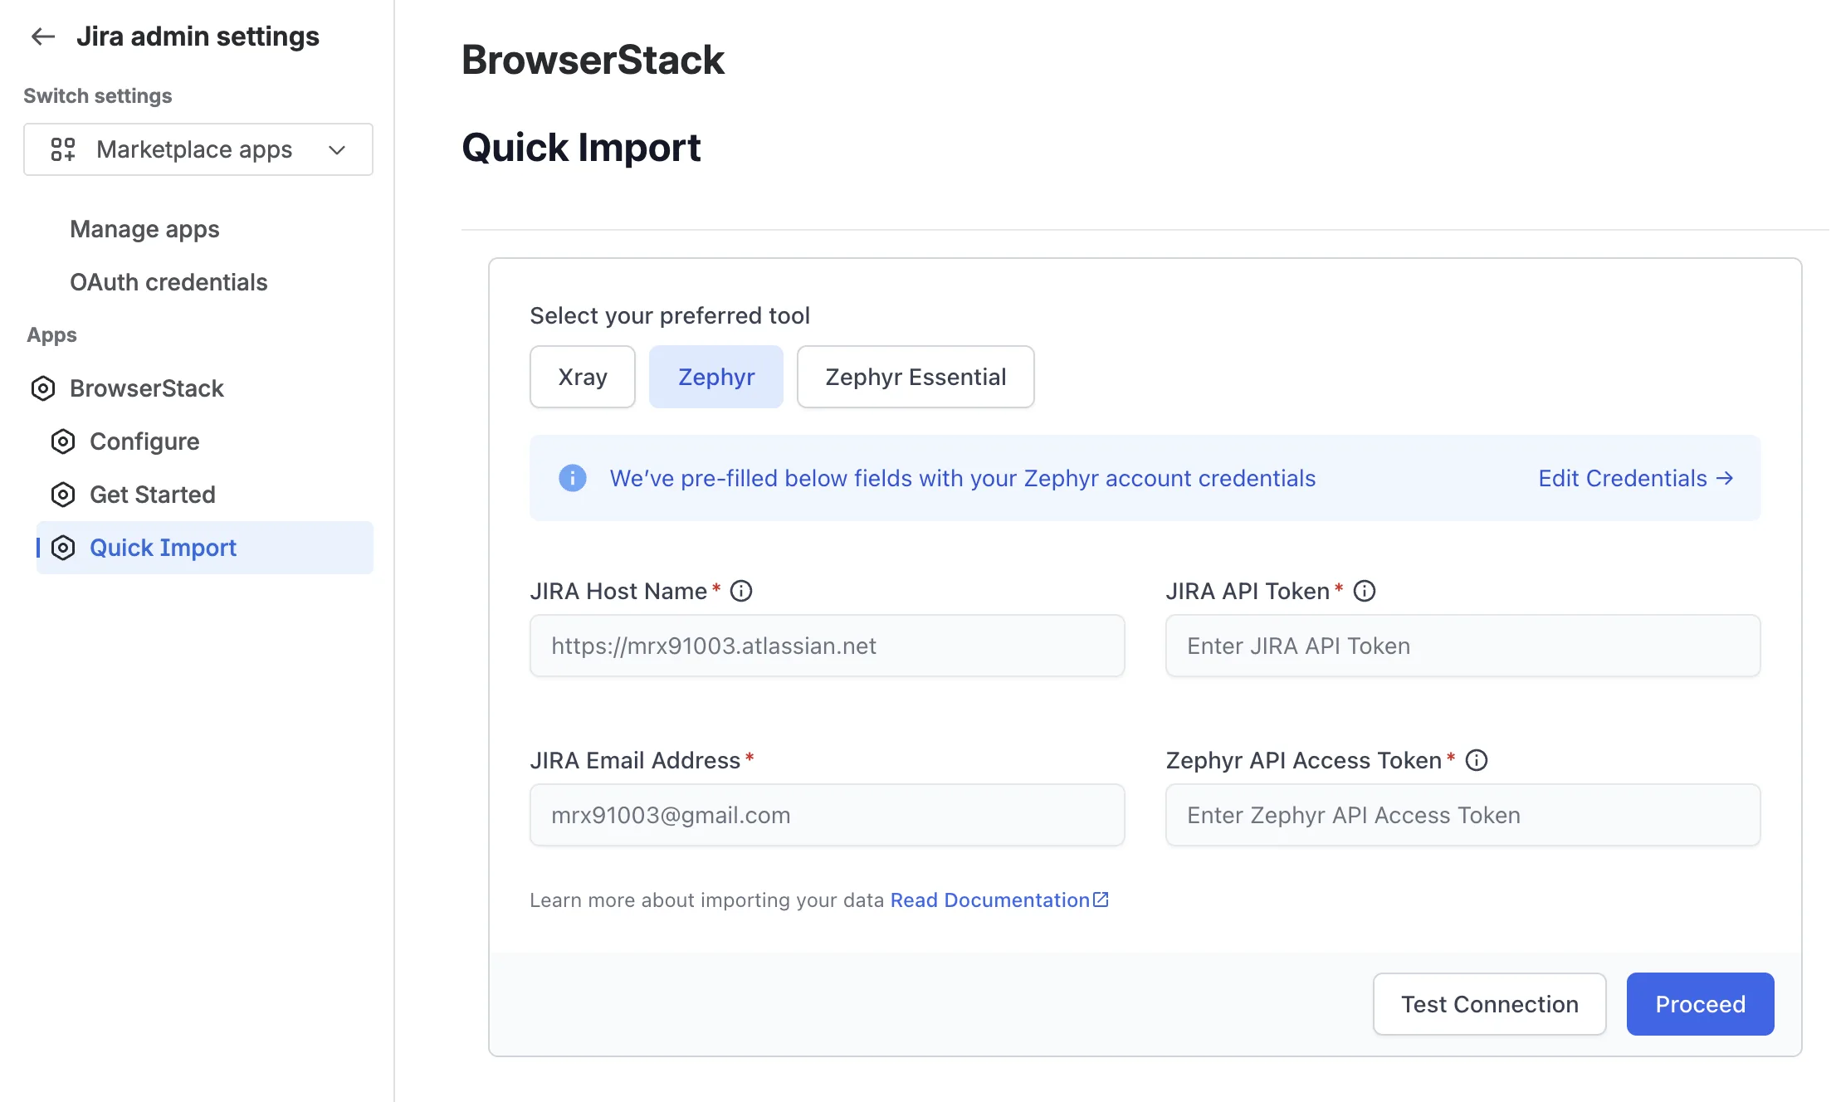
Task: Click the pre-filled Zephyr credentials message
Action: click(x=963, y=478)
